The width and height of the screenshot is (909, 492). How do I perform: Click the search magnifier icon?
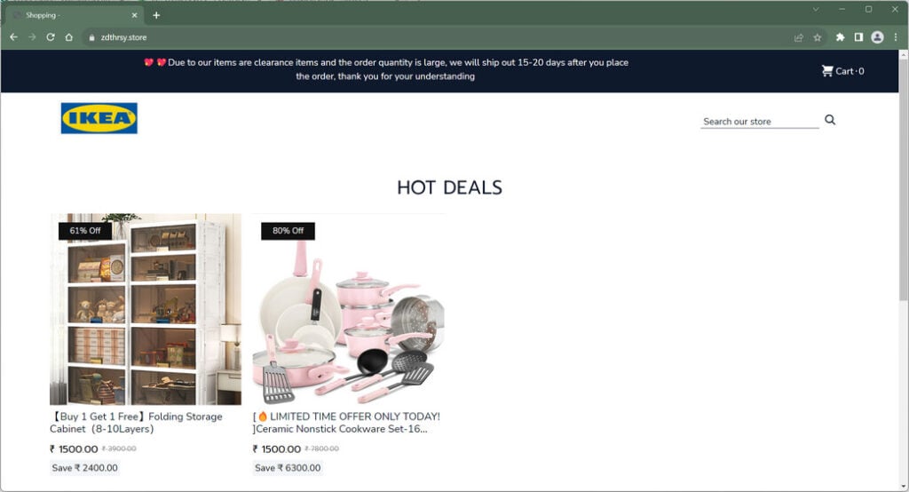click(x=830, y=120)
